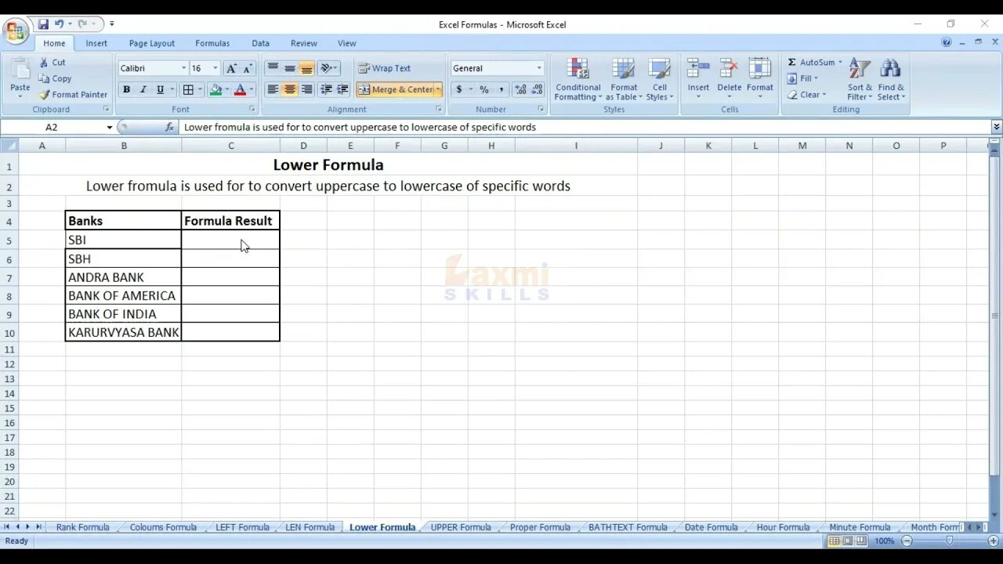Center text horizontally
The image size is (1003, 564).
(290, 89)
